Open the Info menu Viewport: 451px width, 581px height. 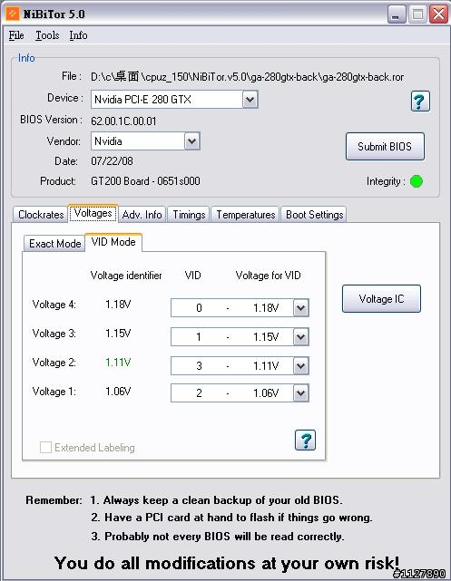pyautogui.click(x=78, y=35)
